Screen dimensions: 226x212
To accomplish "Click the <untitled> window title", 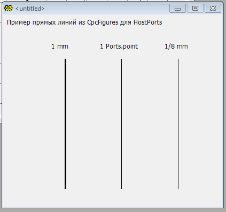I will pyautogui.click(x=30, y=9).
